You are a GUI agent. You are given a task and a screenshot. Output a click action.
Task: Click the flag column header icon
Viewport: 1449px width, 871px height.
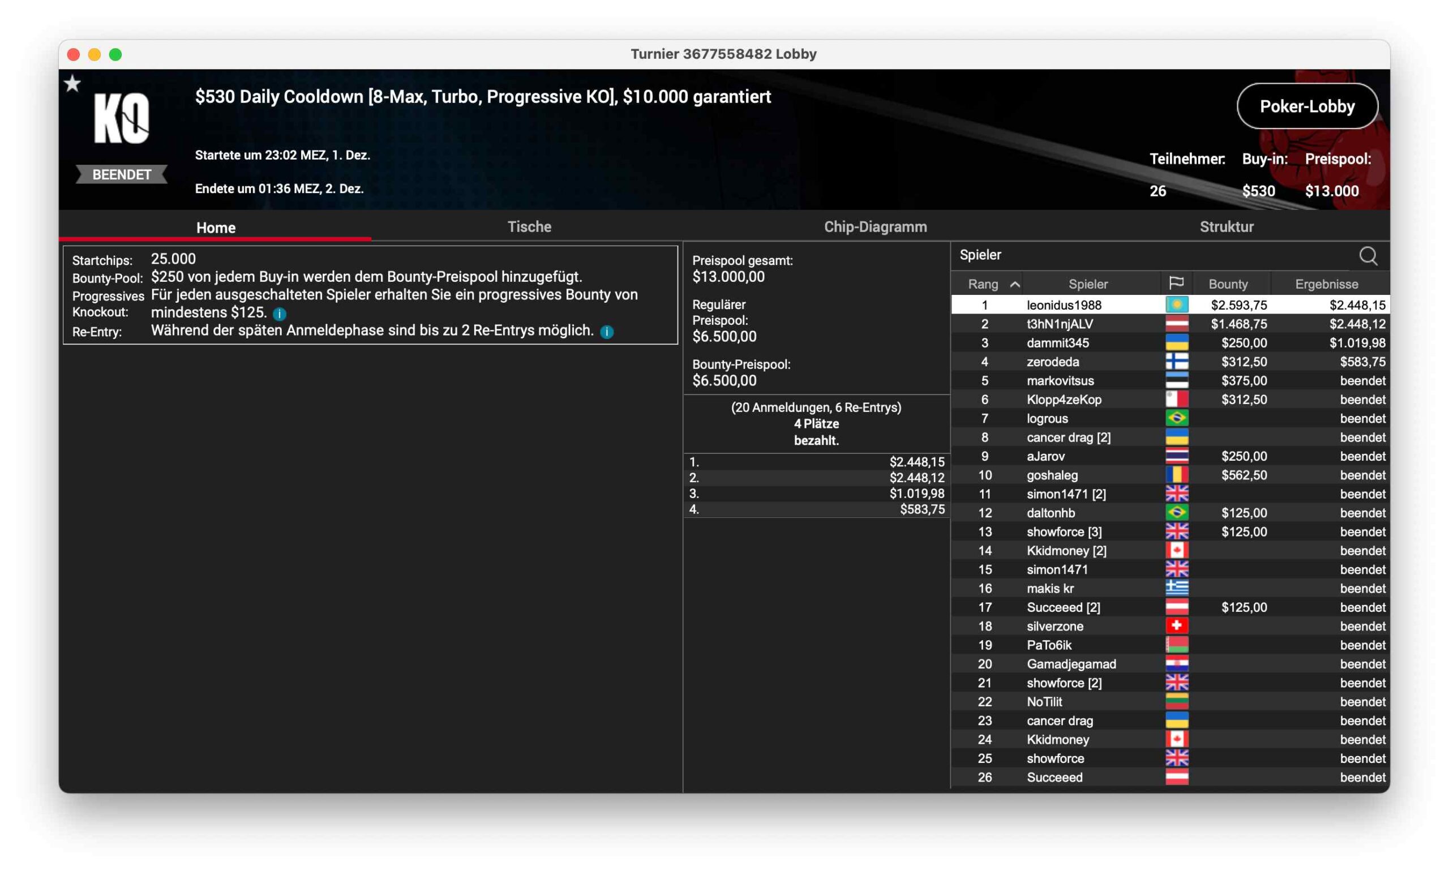pyautogui.click(x=1176, y=284)
